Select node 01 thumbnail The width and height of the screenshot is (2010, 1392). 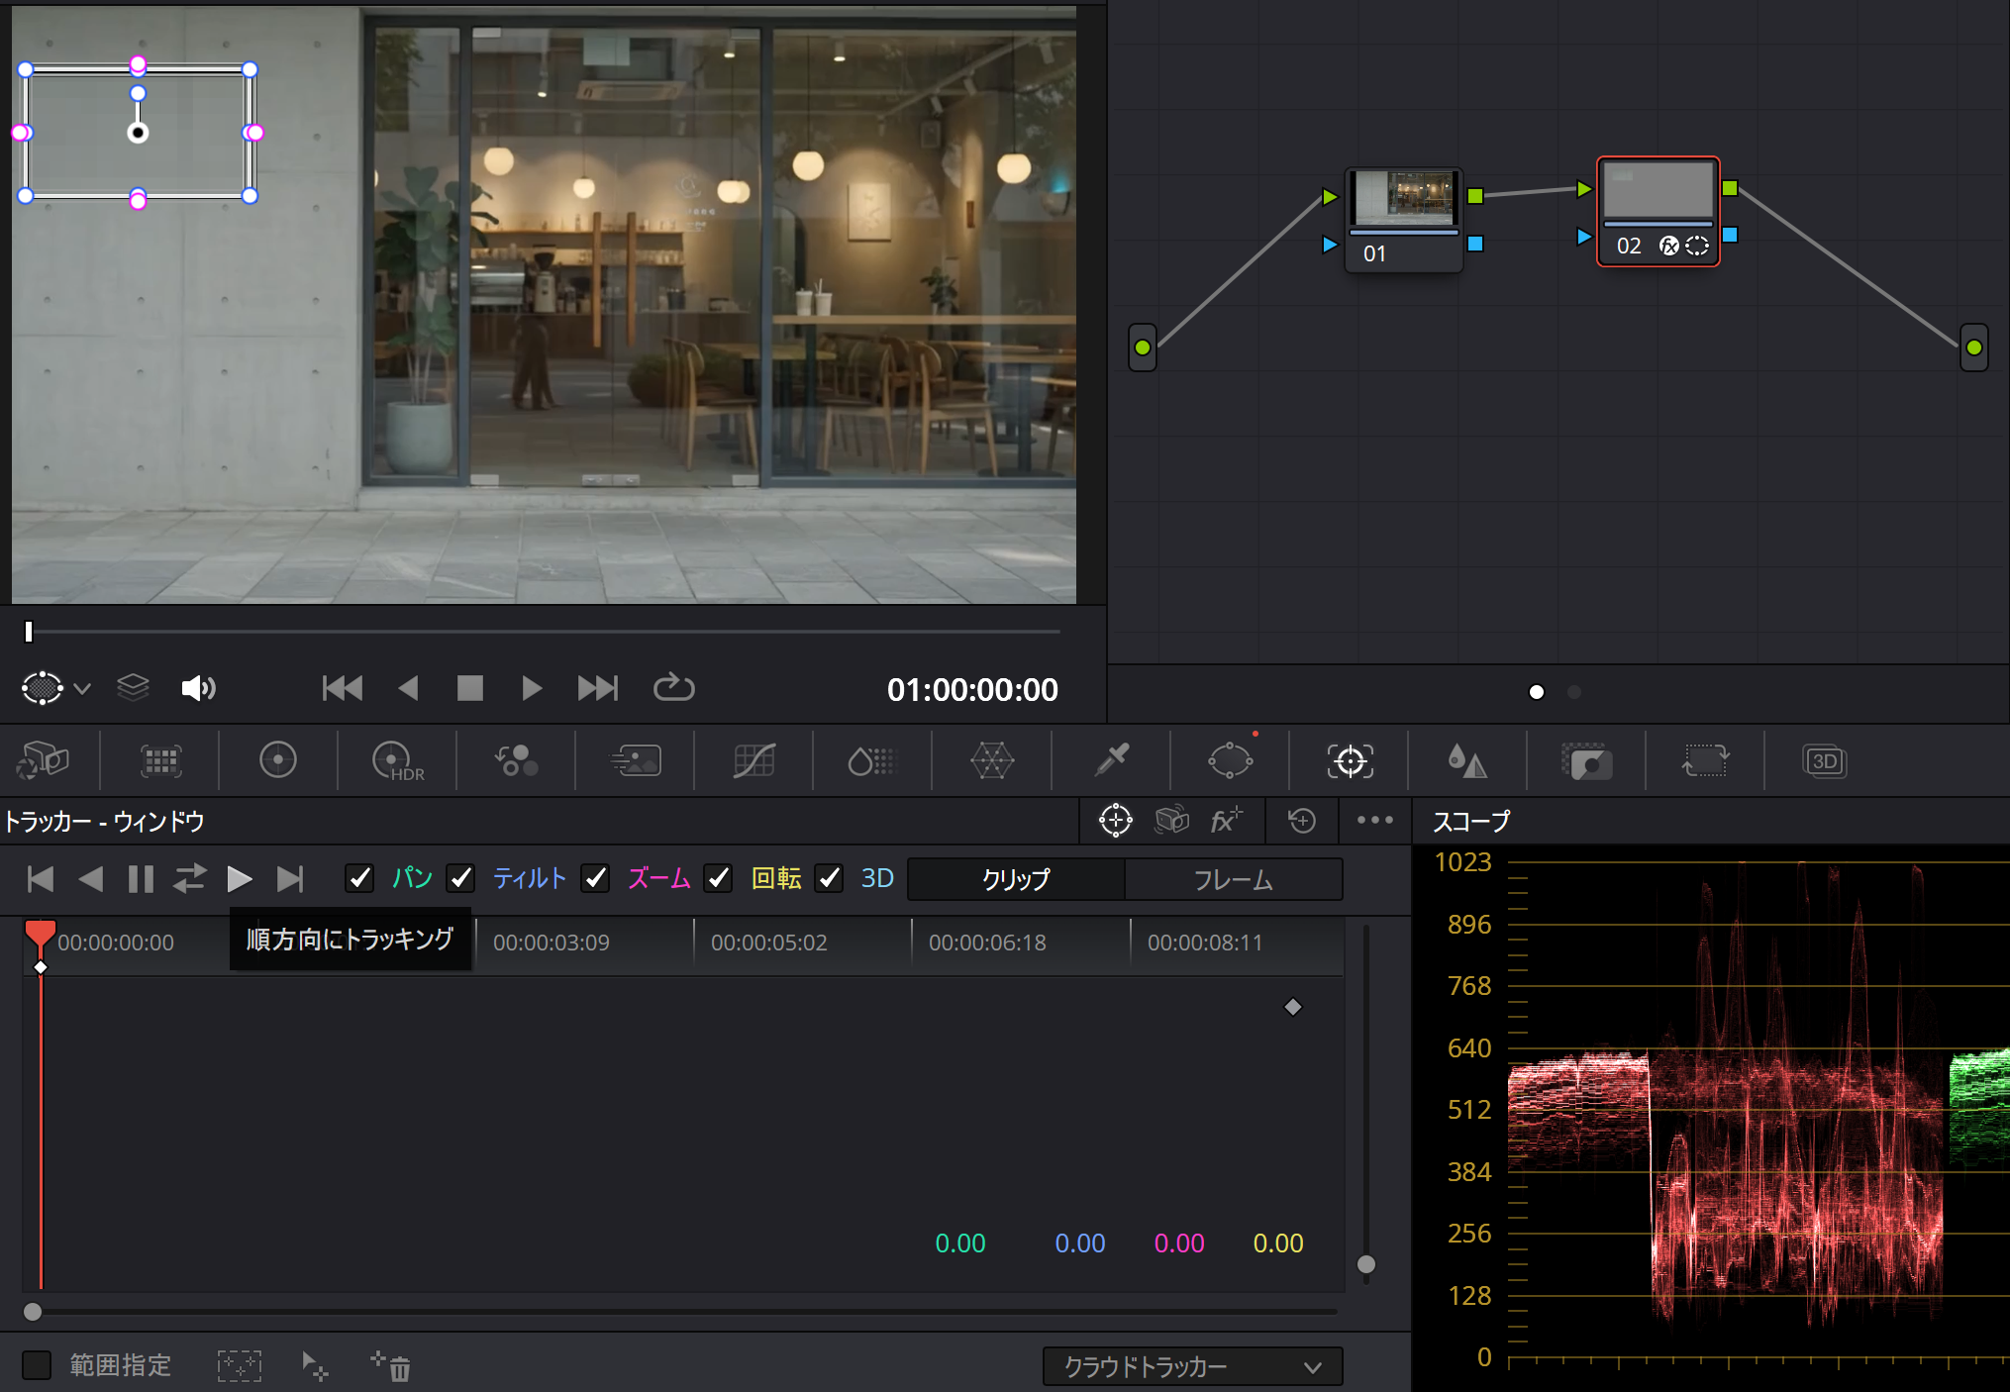1404,198
